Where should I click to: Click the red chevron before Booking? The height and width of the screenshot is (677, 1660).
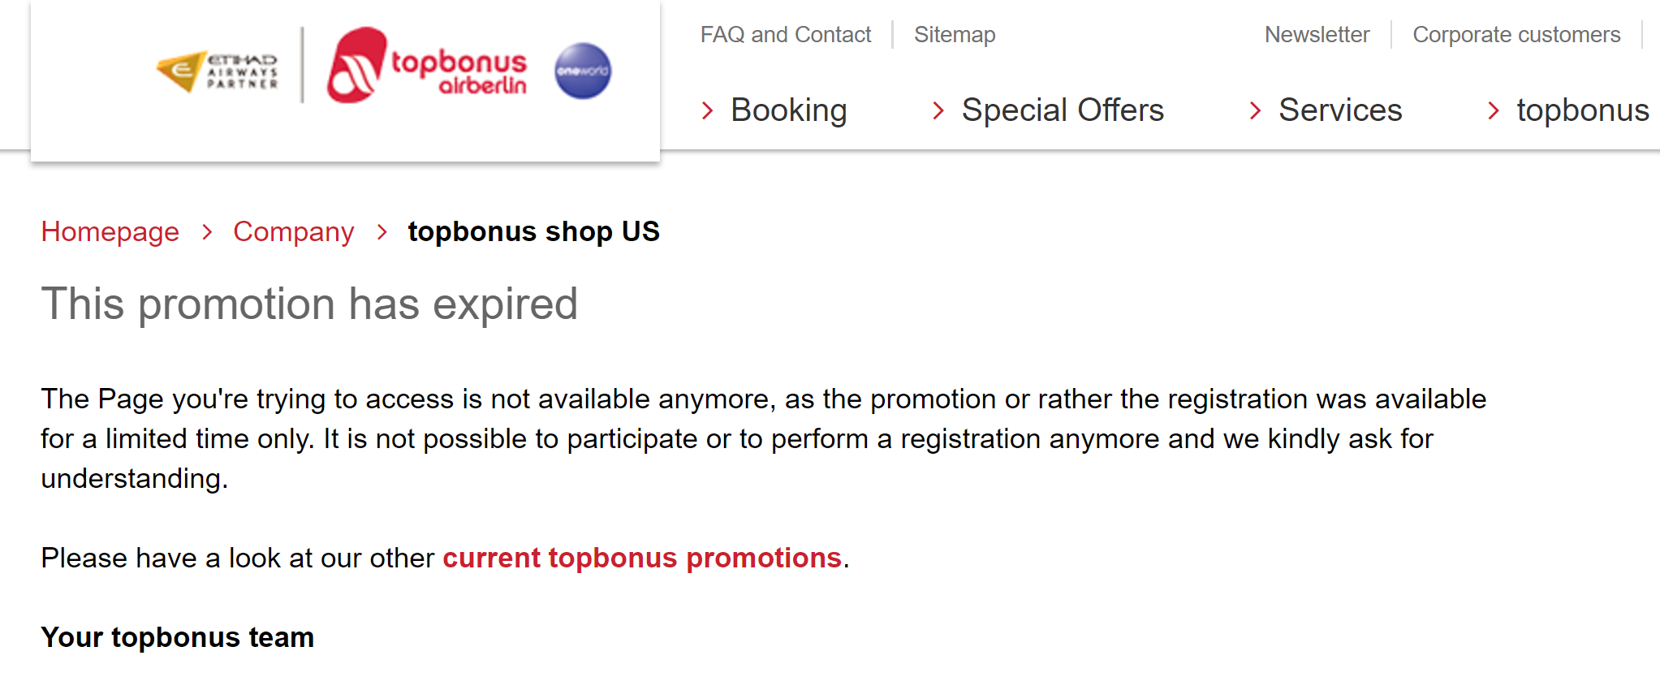tap(708, 110)
